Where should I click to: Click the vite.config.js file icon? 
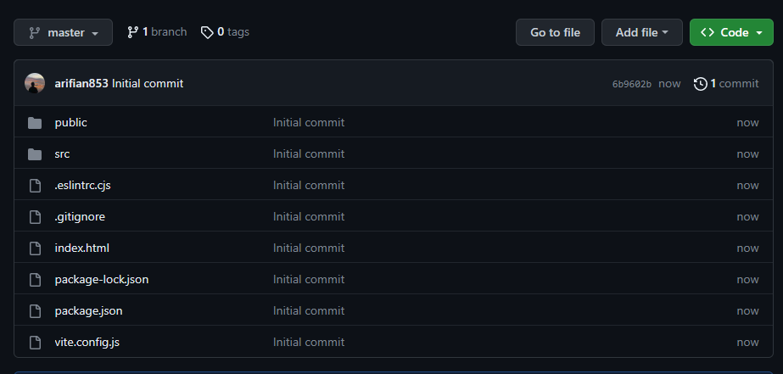(35, 343)
